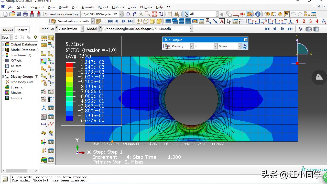Image resolution: width=327 pixels, height=184 pixels.
Task: Click the Create Text annotation icon
Action: point(222,21)
